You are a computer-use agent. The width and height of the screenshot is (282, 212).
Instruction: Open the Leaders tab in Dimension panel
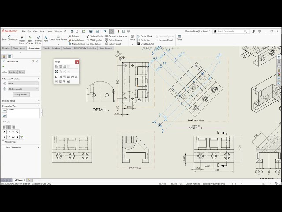pyautogui.click(x=13, y=72)
